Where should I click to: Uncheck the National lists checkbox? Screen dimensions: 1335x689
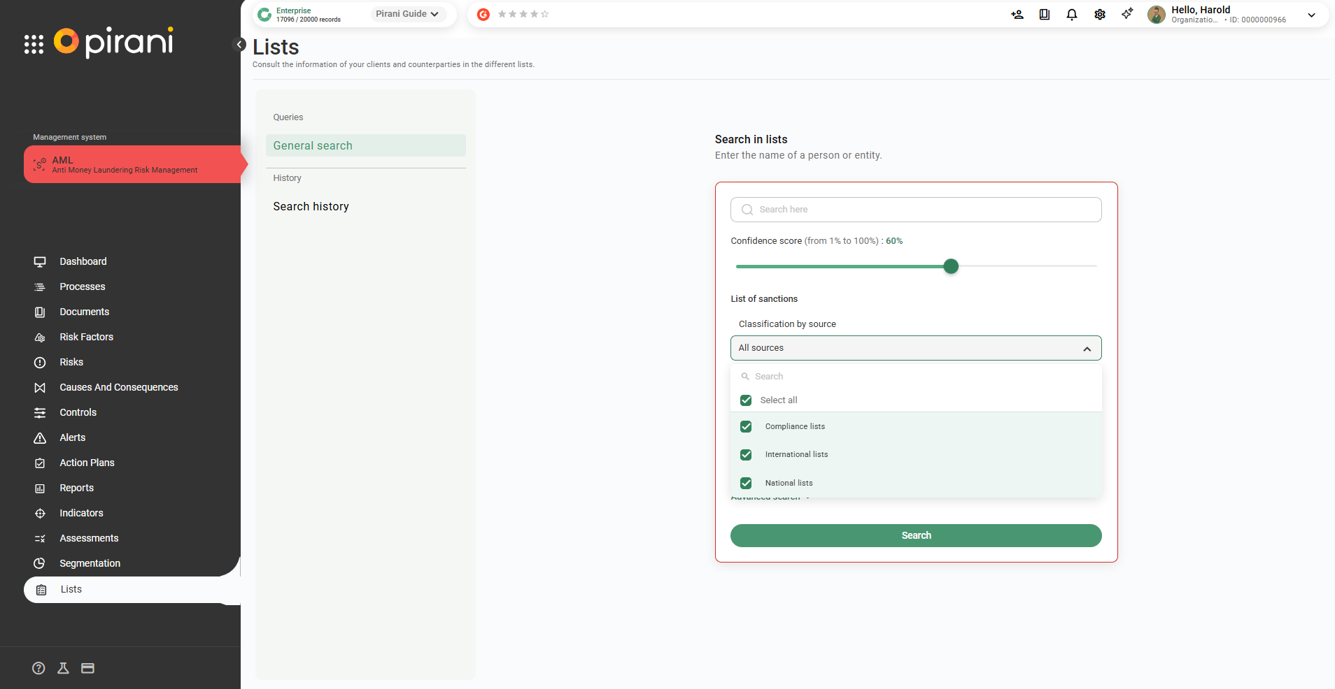(x=746, y=483)
